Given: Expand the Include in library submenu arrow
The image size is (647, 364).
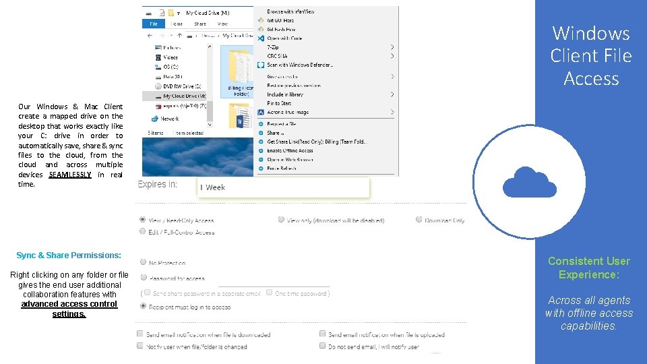Looking at the screenshot, I should [392, 94].
